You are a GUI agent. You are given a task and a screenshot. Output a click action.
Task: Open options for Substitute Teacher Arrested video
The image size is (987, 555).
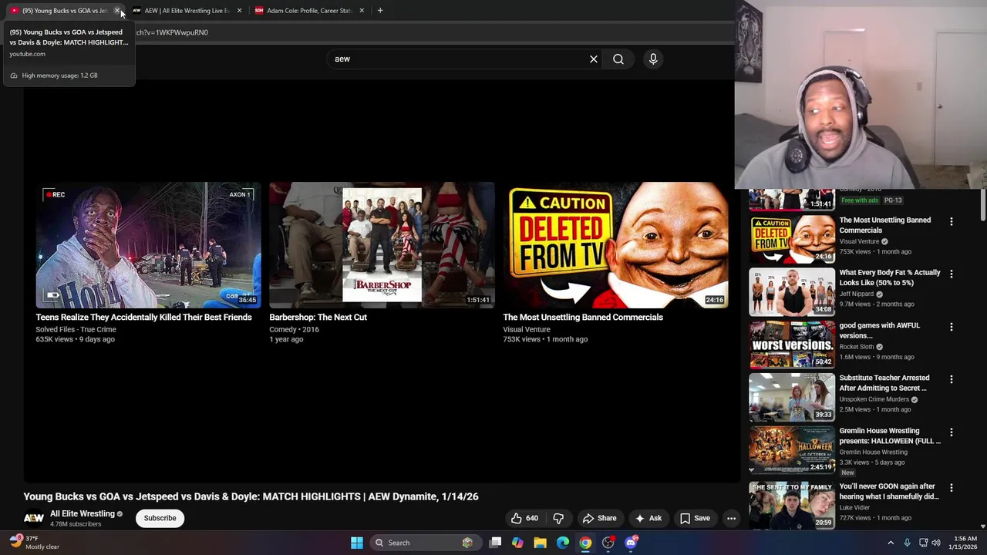[x=951, y=379]
